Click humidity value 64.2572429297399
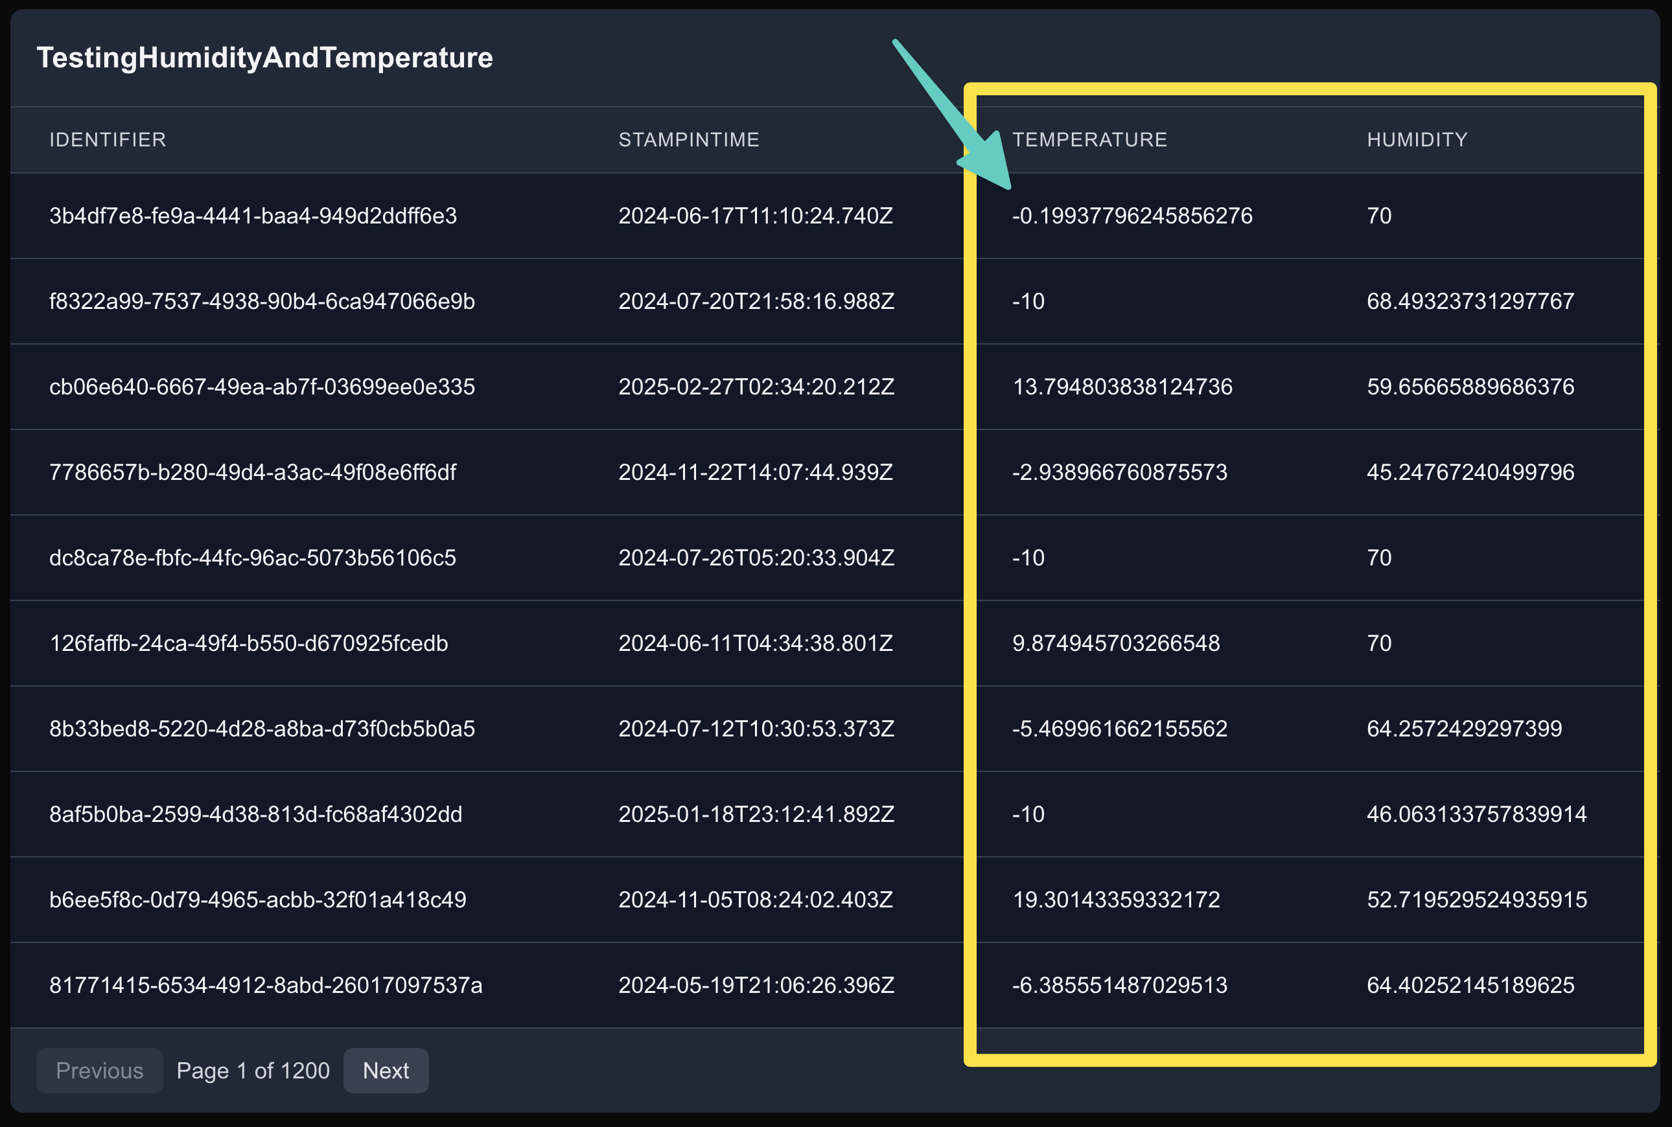The width and height of the screenshot is (1672, 1127). (1464, 729)
